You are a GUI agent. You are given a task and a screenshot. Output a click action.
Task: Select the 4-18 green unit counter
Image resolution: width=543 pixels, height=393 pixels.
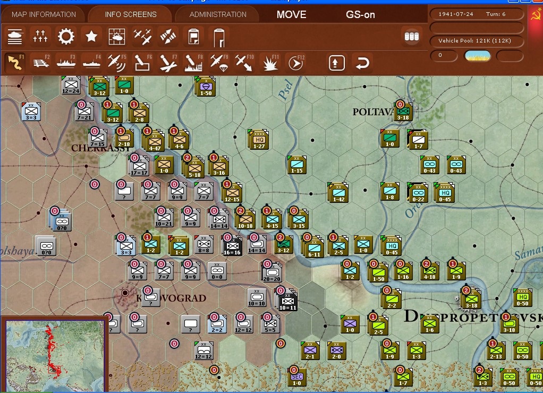(429, 271)
